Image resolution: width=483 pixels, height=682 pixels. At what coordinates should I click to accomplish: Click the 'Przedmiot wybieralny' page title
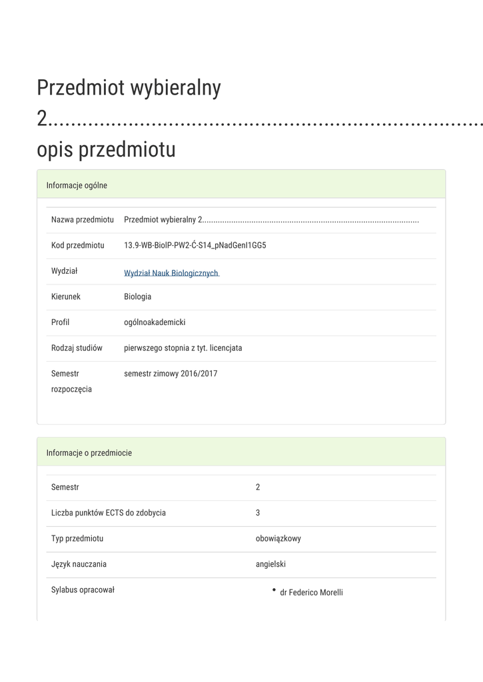click(x=129, y=87)
